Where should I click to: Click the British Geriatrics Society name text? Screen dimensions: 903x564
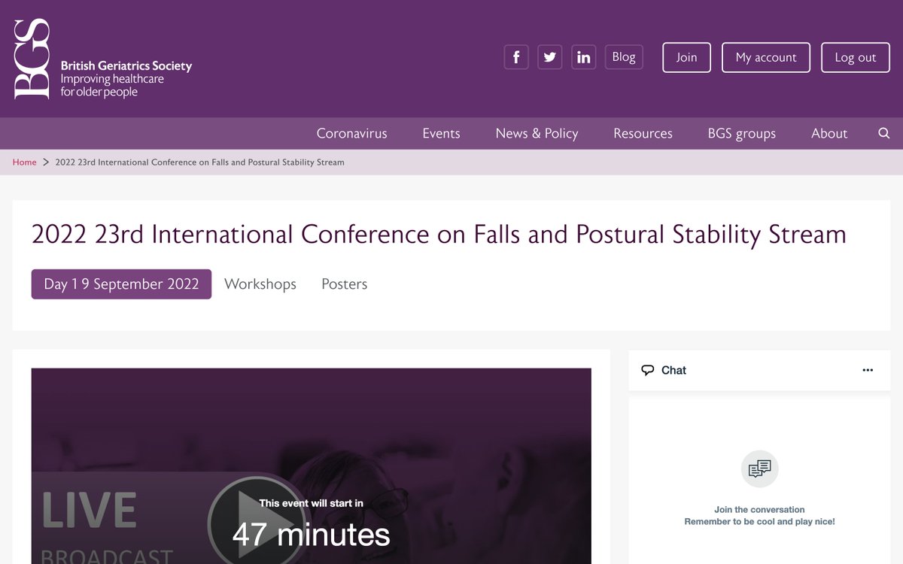pos(126,66)
